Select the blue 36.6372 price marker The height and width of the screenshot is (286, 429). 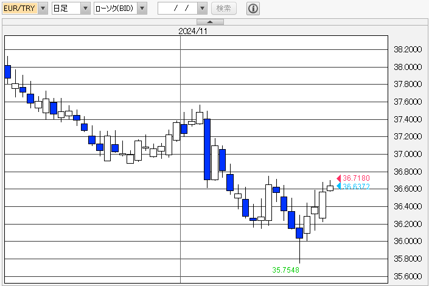click(x=354, y=186)
